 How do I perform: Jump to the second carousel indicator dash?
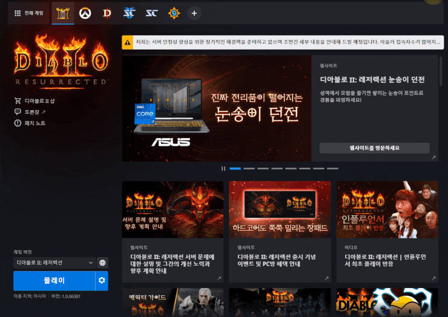[x=249, y=168]
